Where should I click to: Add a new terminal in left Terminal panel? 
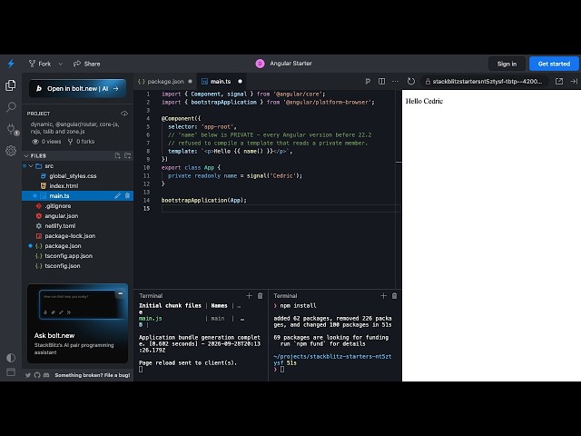point(249,295)
